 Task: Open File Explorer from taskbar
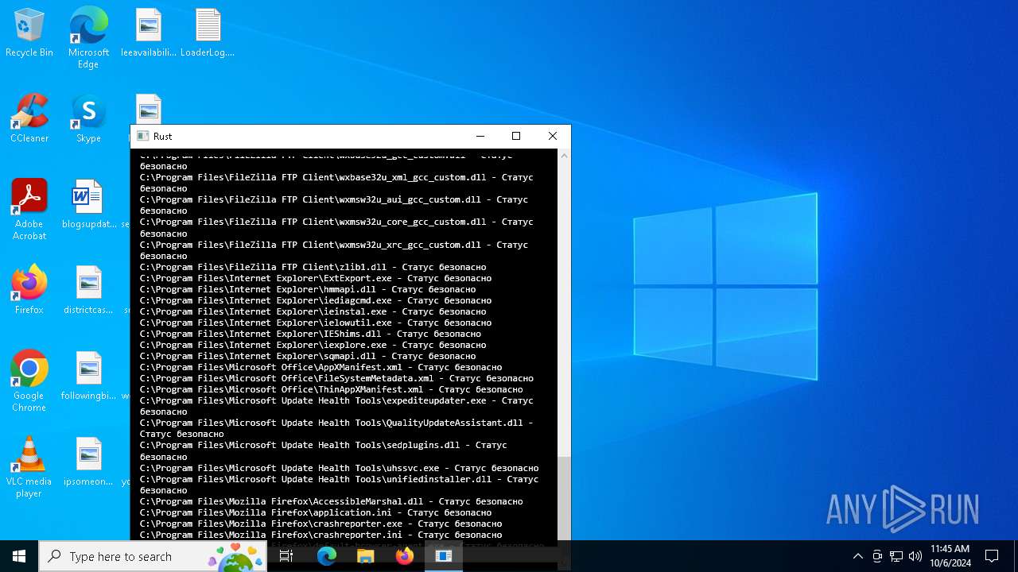coord(365,556)
